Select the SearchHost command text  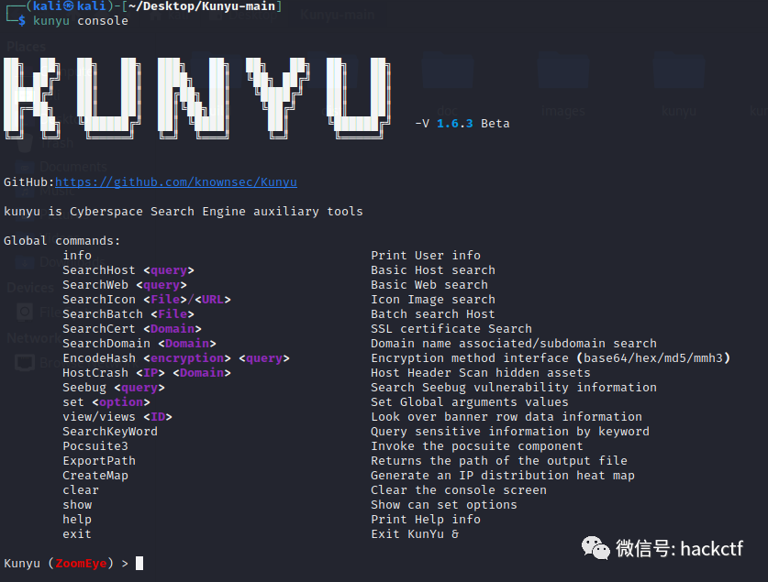click(x=98, y=269)
